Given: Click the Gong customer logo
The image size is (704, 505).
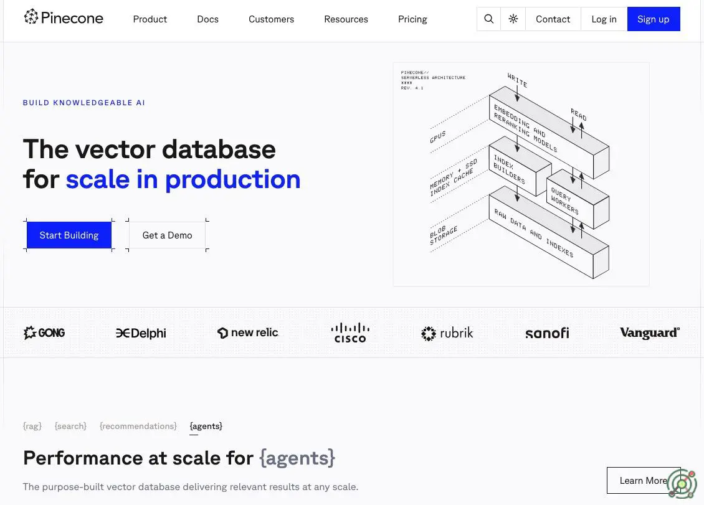Looking at the screenshot, I should click(44, 333).
